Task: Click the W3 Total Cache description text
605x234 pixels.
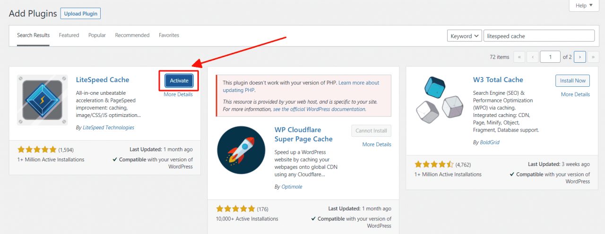Action: 506,111
